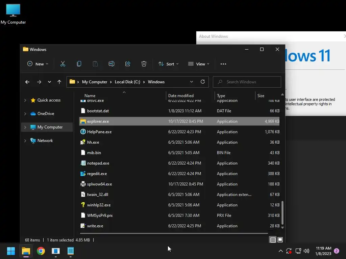Click the vertical scrollbar thumb
The image size is (346, 259).
click(282, 212)
